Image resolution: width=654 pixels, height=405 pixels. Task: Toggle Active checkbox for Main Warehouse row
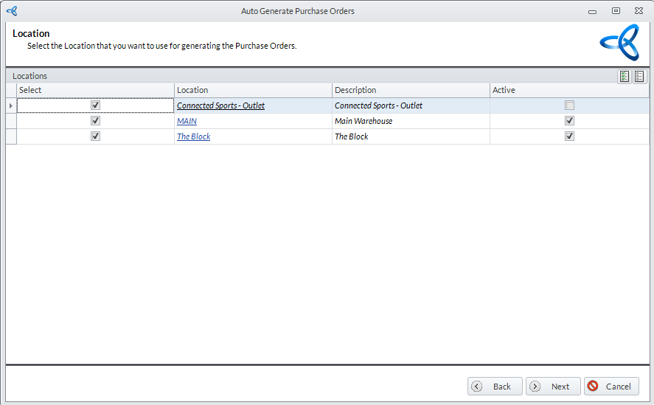[x=569, y=121]
